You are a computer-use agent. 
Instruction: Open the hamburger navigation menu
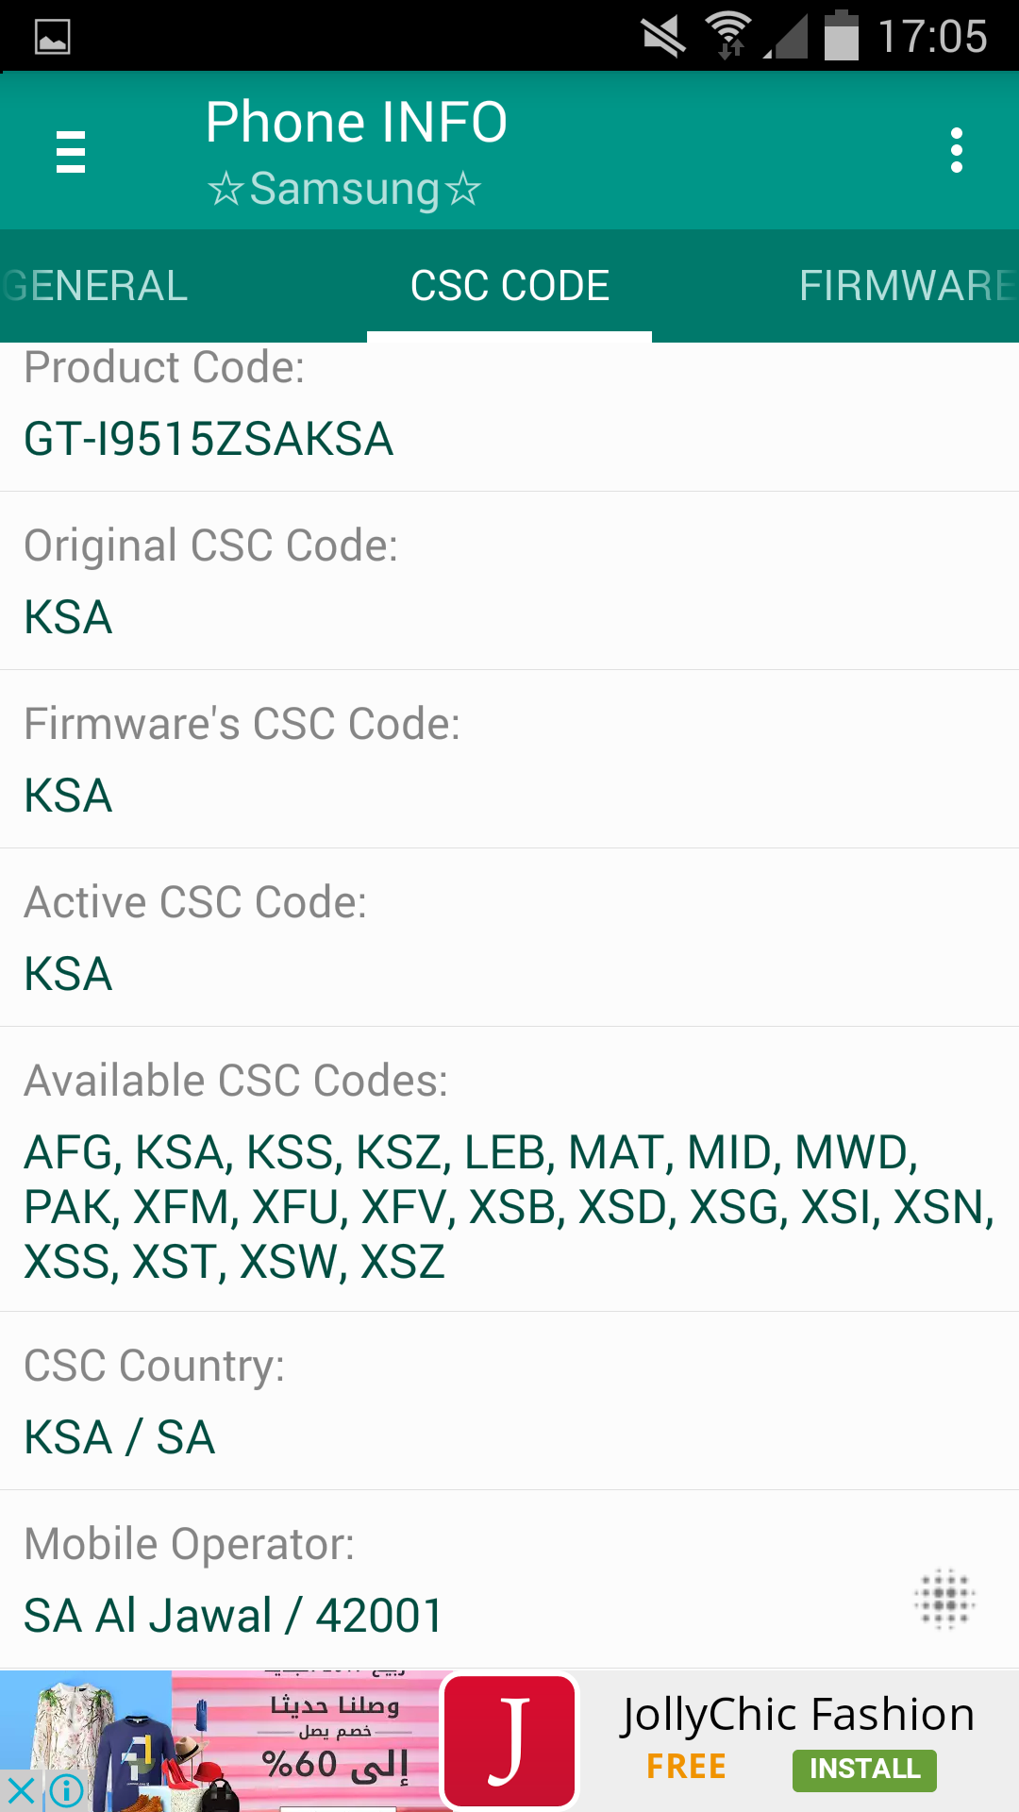[x=71, y=151]
